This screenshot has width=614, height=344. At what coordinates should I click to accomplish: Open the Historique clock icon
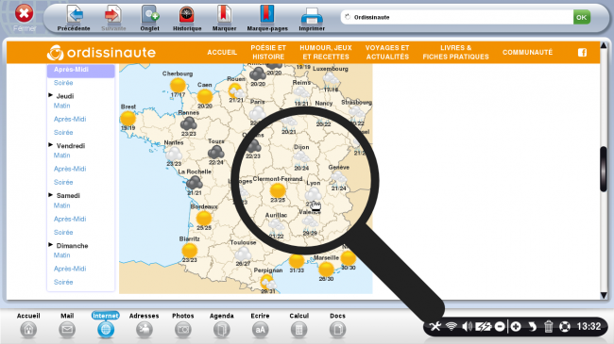tap(187, 14)
